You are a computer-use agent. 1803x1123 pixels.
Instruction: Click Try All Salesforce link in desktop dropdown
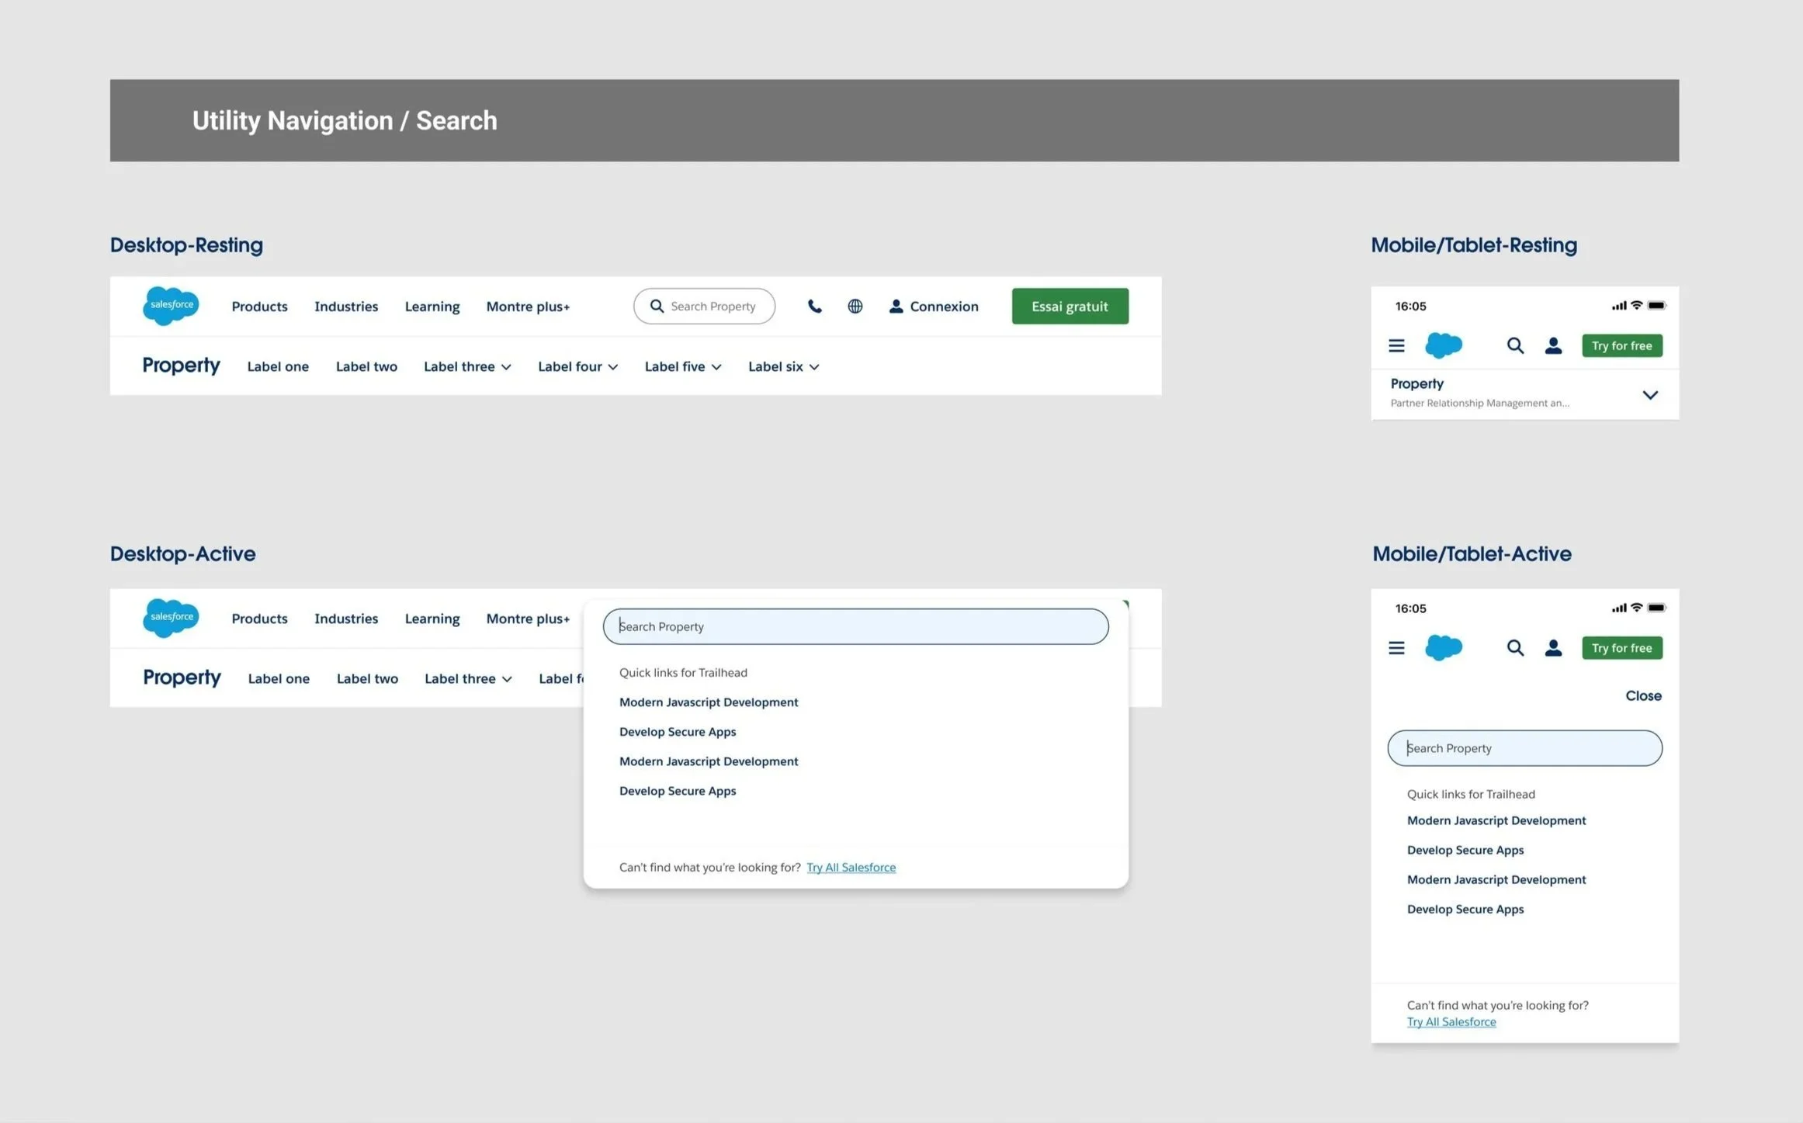click(851, 868)
